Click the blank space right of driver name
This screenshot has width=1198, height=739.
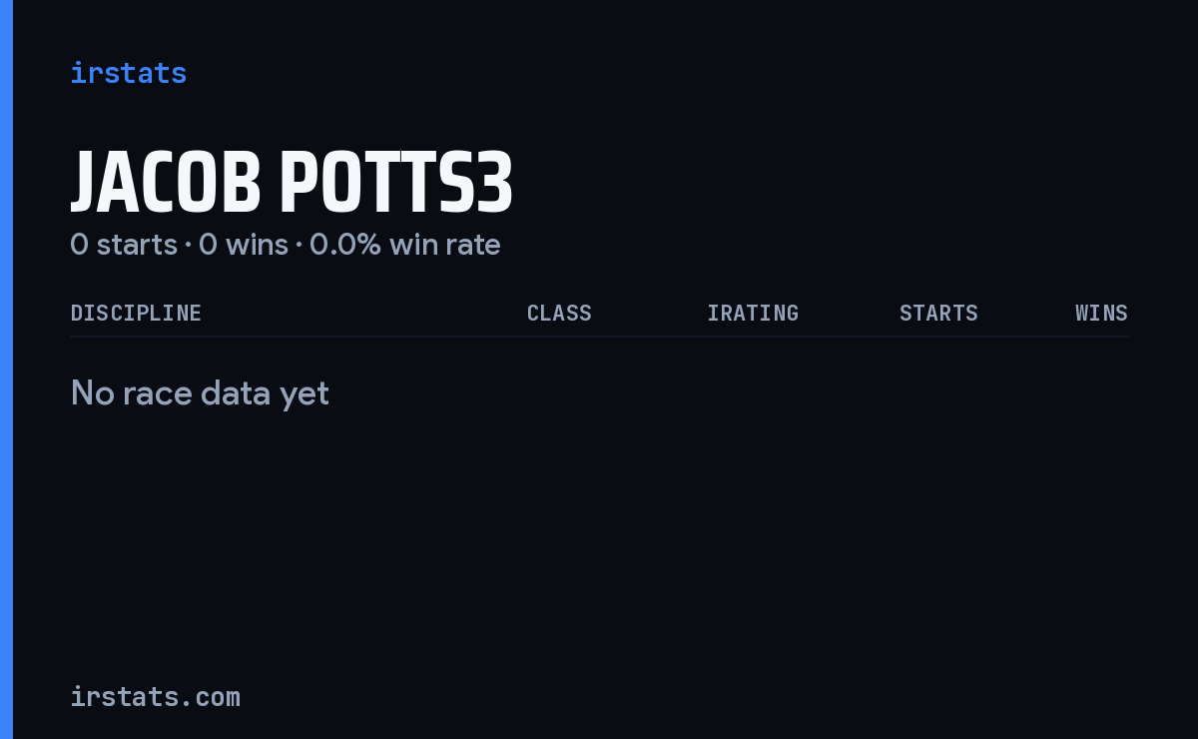819,183
